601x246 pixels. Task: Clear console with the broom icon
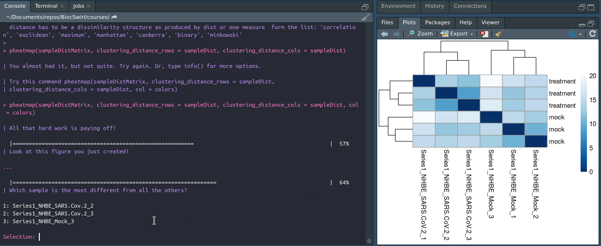[366, 17]
